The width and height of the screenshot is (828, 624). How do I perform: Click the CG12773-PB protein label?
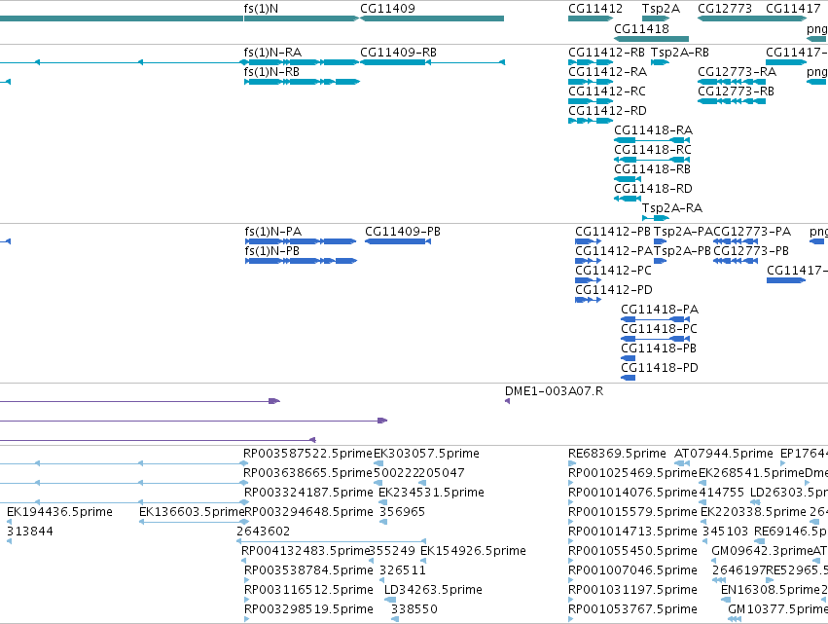pos(751,250)
